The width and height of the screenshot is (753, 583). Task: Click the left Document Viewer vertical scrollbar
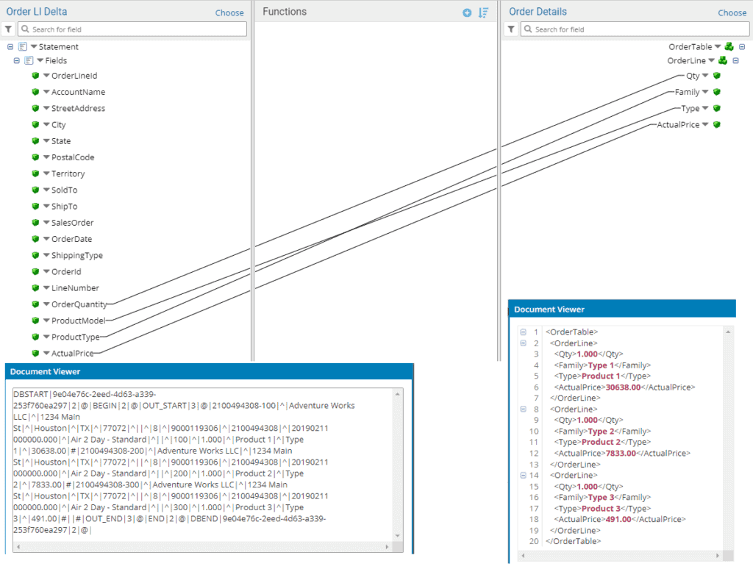coord(398,465)
